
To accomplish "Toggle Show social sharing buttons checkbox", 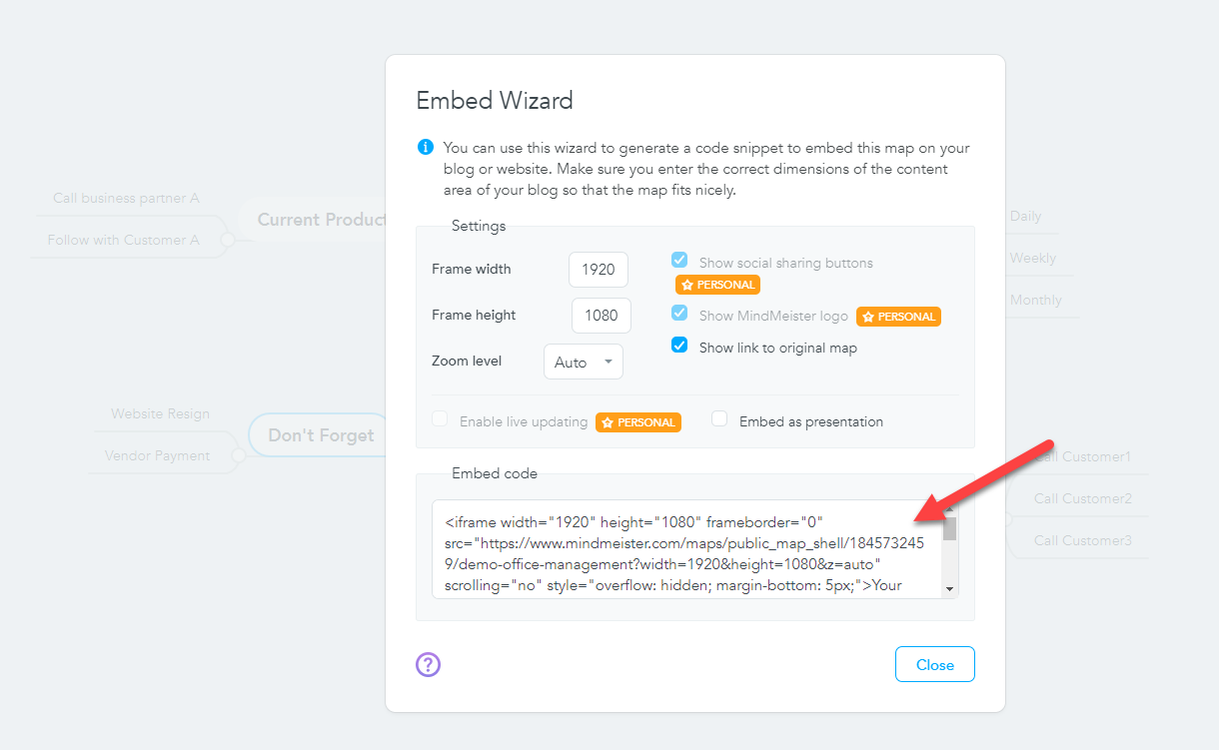I will [x=679, y=260].
